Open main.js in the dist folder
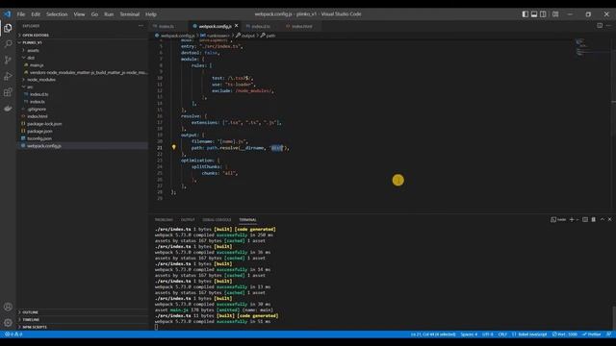 (37, 65)
